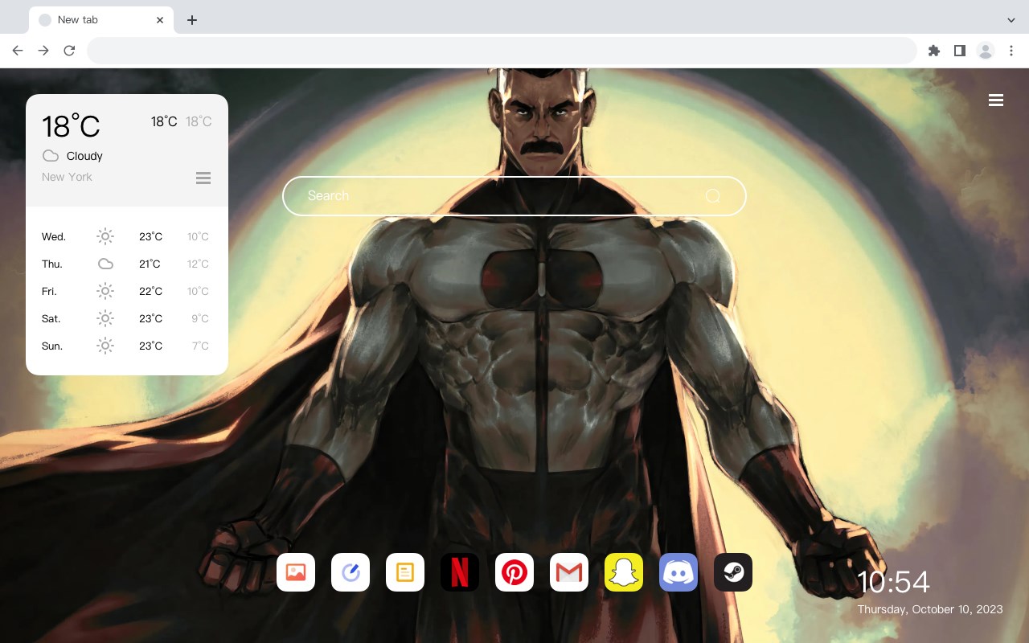Go forward in browser
The height and width of the screenshot is (643, 1029).
click(x=43, y=51)
